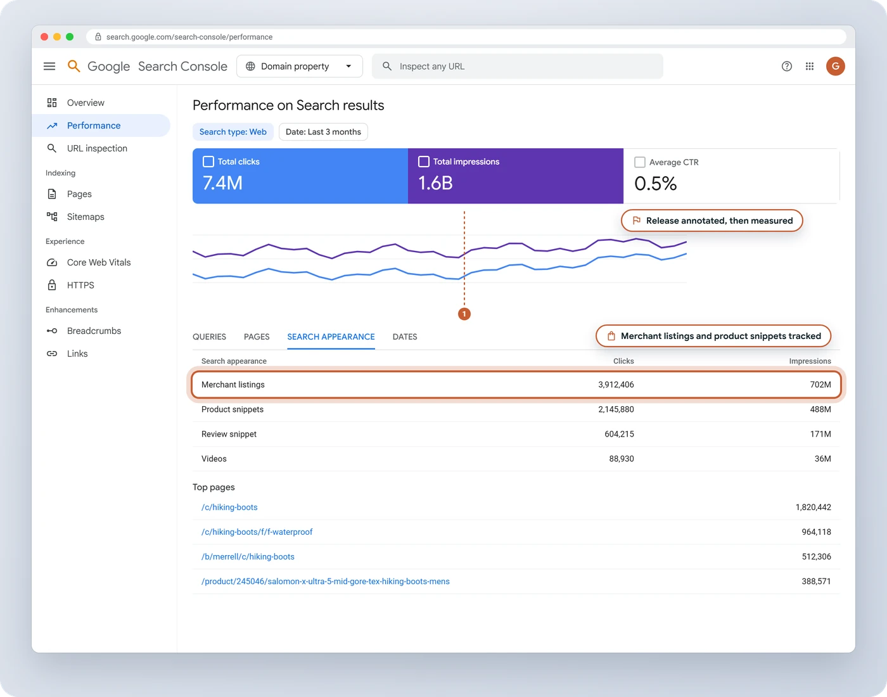Click the Clicks column header

pos(623,361)
